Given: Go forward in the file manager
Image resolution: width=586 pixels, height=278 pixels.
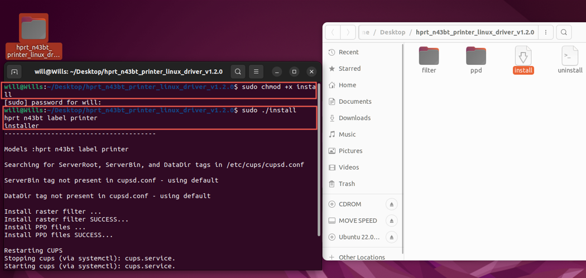Looking at the screenshot, I should (x=348, y=32).
